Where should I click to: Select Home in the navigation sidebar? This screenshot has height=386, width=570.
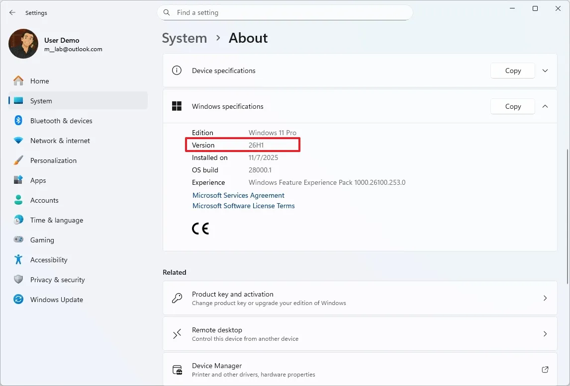pyautogui.click(x=40, y=80)
